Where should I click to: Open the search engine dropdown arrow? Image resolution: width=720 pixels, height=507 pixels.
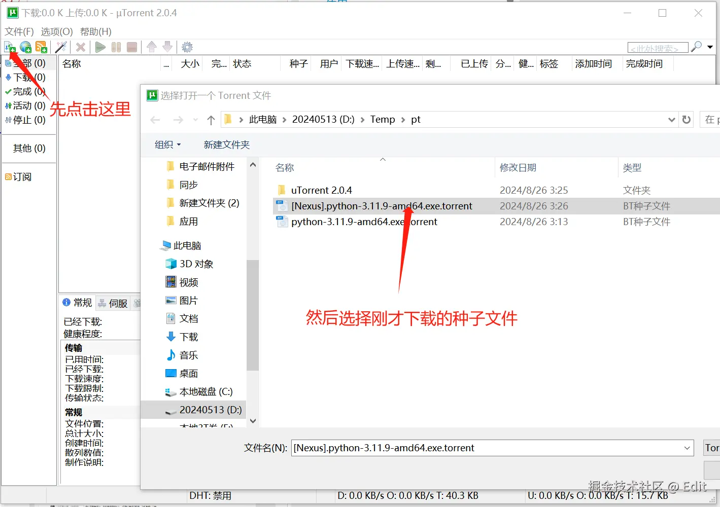point(710,47)
